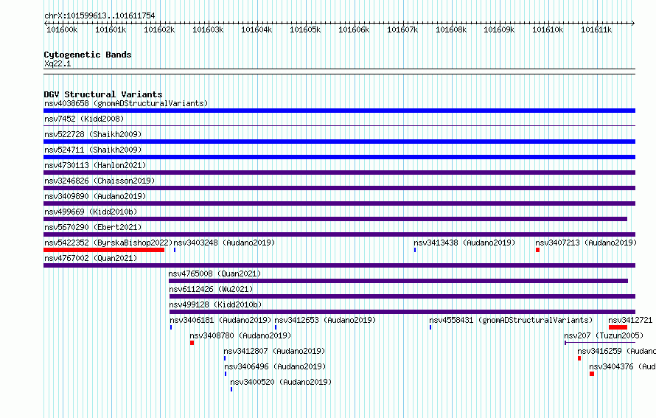Click ruler position 101600k
The width and height of the screenshot is (656, 418).
coord(62,29)
